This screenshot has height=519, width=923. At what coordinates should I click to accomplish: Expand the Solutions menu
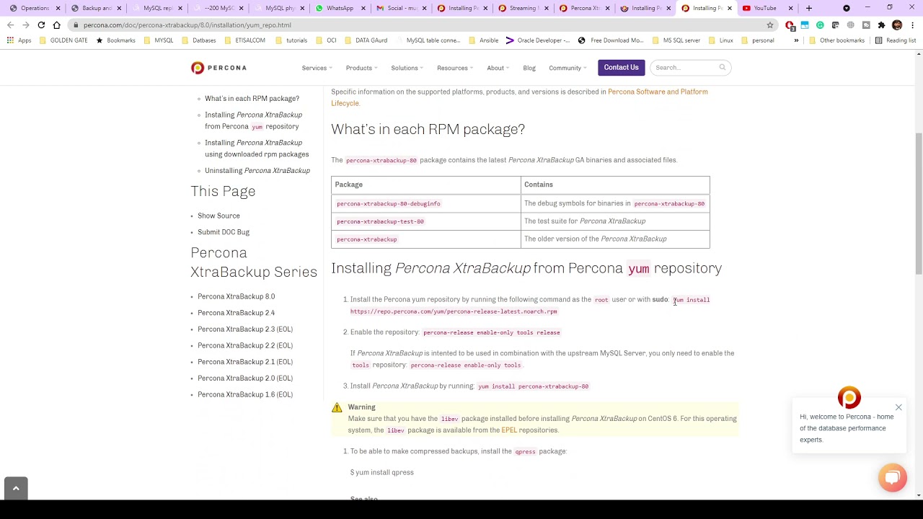coord(407,68)
